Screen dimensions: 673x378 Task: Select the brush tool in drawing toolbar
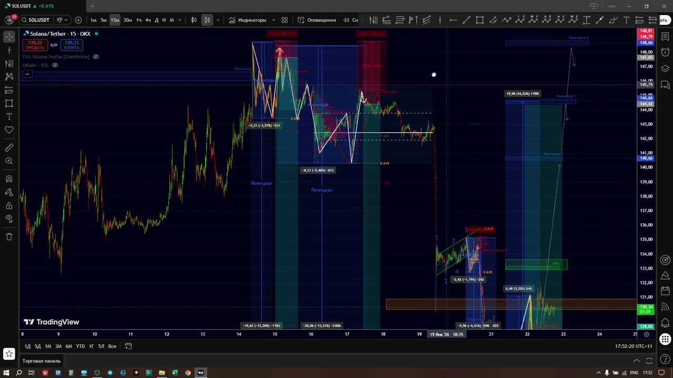pyautogui.click(x=613, y=20)
